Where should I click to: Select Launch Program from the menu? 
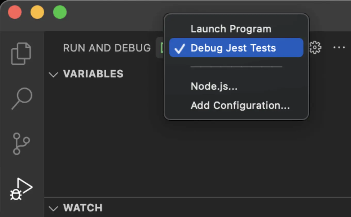point(231,29)
